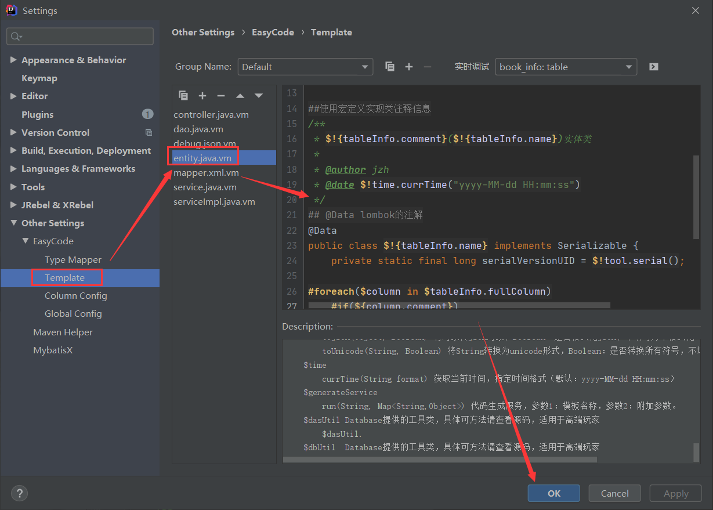Click the code editor horizontal scrollbar

pyautogui.click(x=459, y=305)
